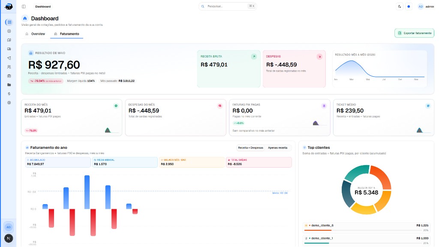Click the Dashboard breadcrumb in the top bar
This screenshot has width=439, height=247.
[x=43, y=6]
